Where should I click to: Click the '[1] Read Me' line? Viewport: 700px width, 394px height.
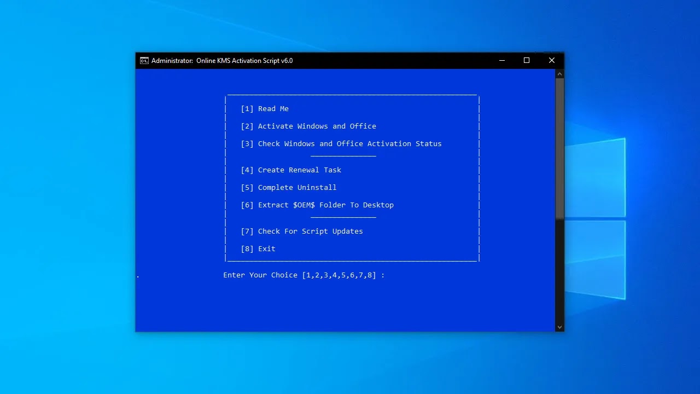265,109
